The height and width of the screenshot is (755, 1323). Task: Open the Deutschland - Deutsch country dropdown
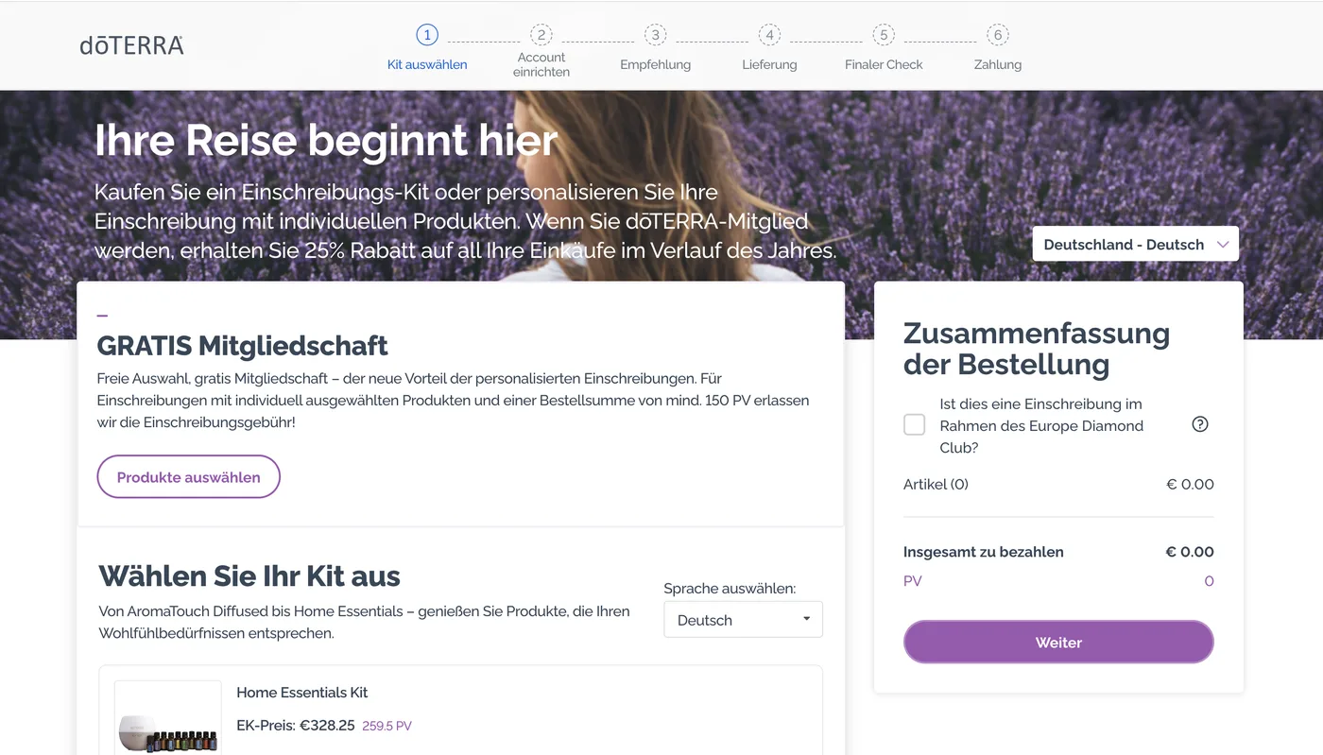1135,244
